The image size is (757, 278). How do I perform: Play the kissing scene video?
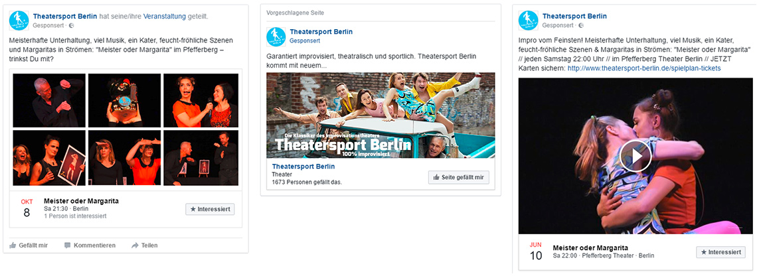[635, 155]
